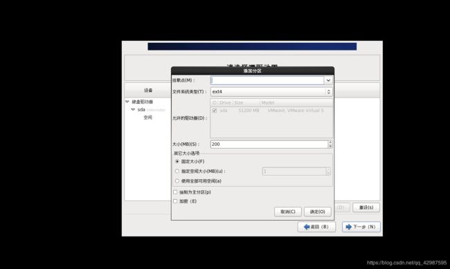Click the Device column header in background window
This screenshot has width=450, height=269.
pos(148,91)
